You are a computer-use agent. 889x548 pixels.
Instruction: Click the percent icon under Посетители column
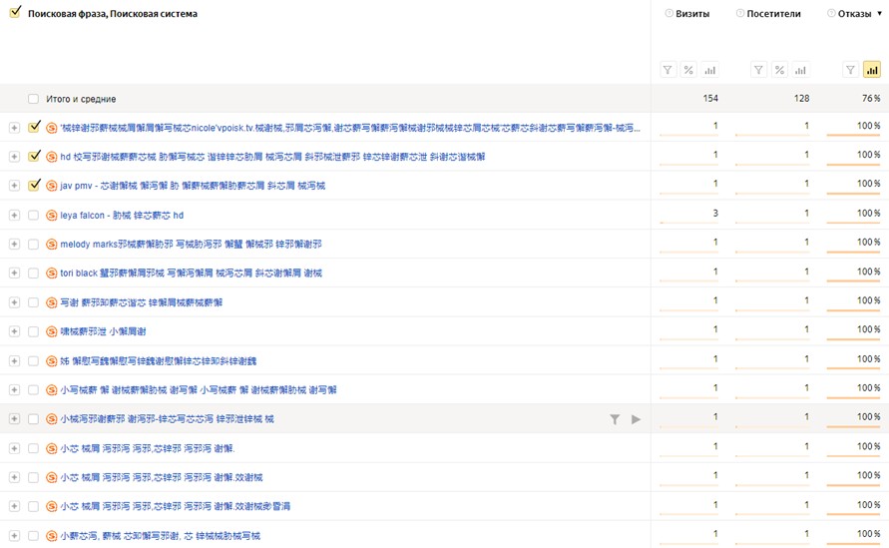(x=780, y=71)
